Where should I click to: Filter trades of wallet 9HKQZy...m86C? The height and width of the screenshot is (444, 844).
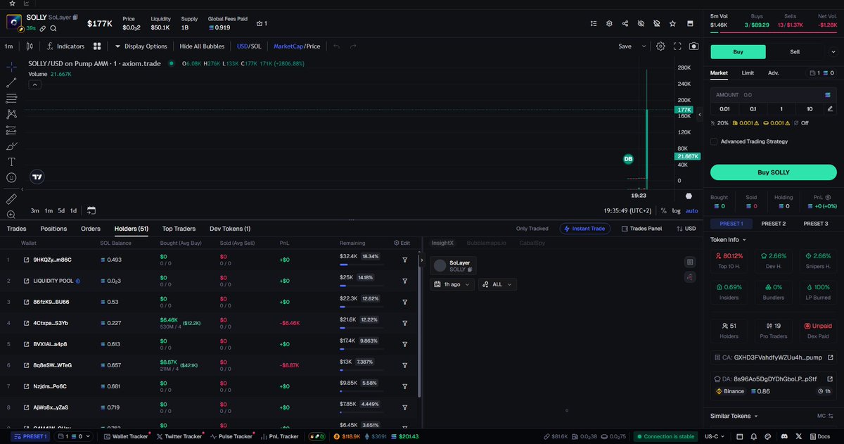(405, 260)
